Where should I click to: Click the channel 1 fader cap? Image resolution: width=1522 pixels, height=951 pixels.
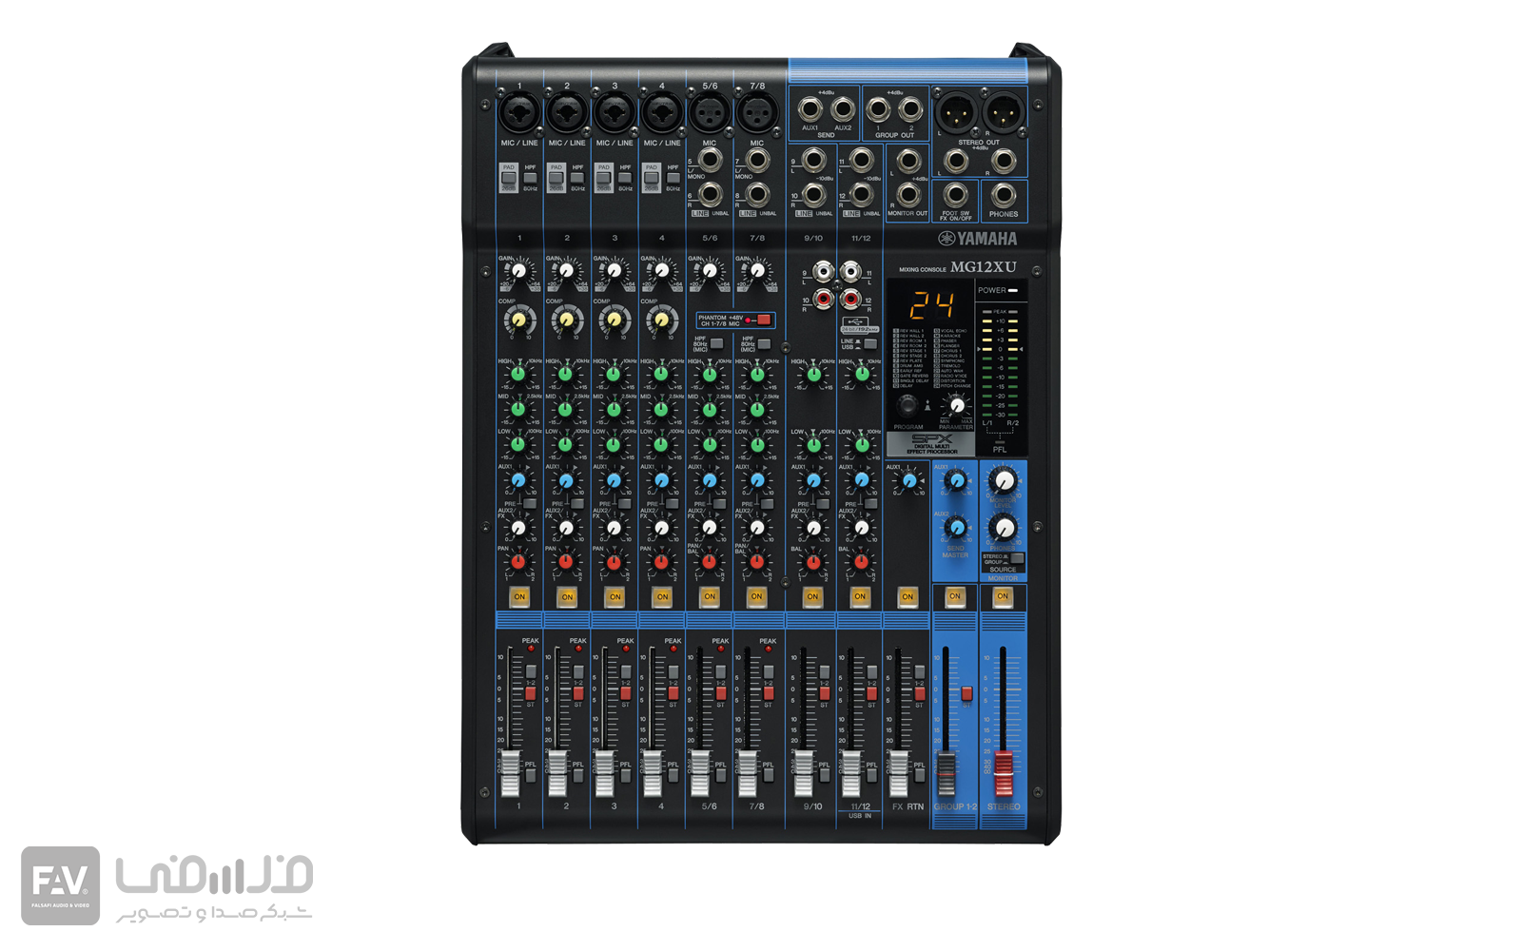[x=512, y=773]
